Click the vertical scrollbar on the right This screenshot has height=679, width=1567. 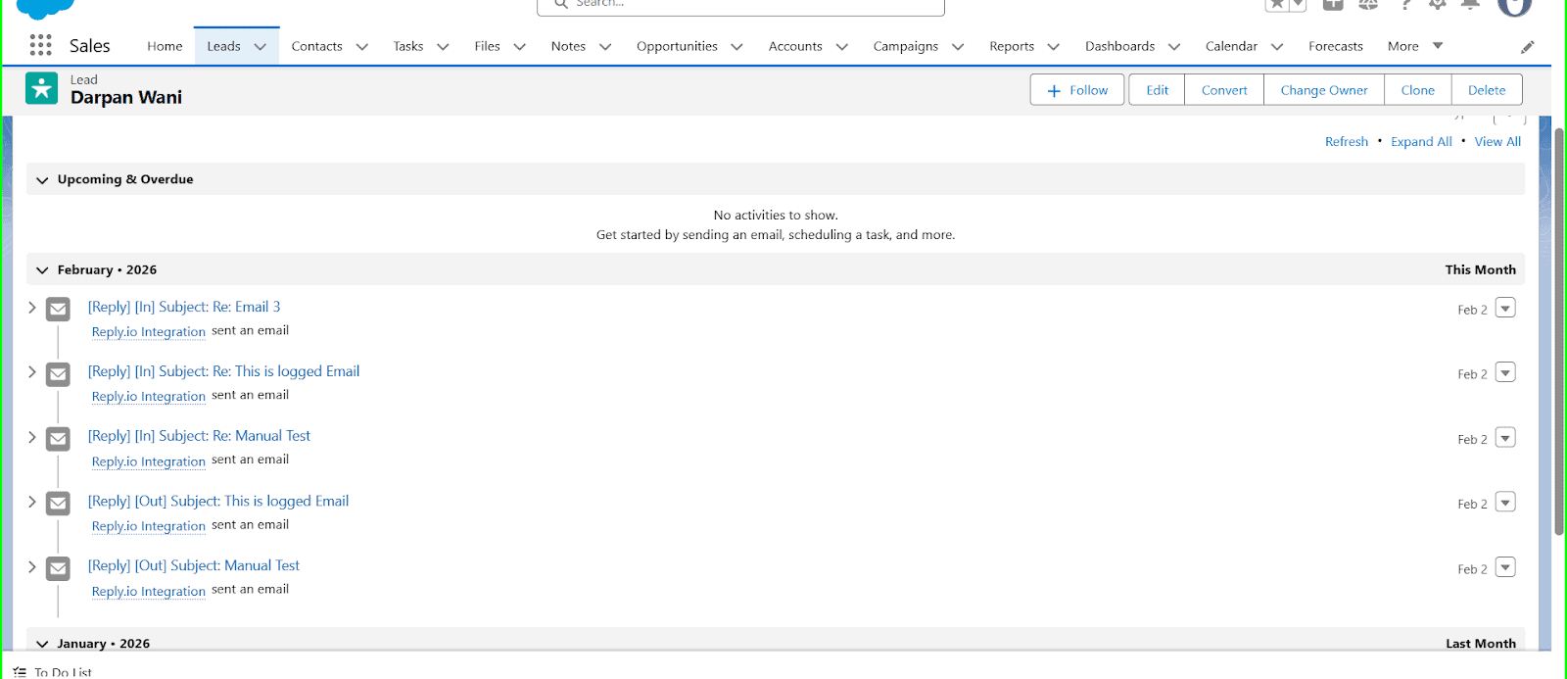(1559, 333)
